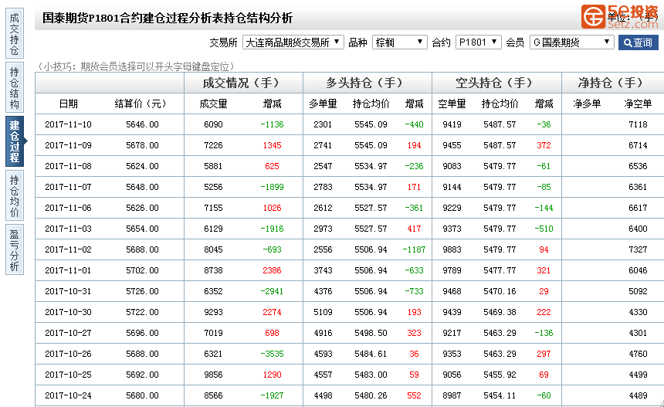
Task: Click settlement price 5678.00
Action: (x=142, y=145)
